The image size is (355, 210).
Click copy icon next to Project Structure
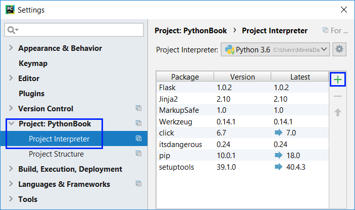click(138, 154)
